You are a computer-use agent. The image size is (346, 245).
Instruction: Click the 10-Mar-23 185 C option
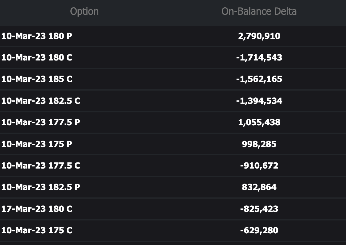(x=37, y=79)
